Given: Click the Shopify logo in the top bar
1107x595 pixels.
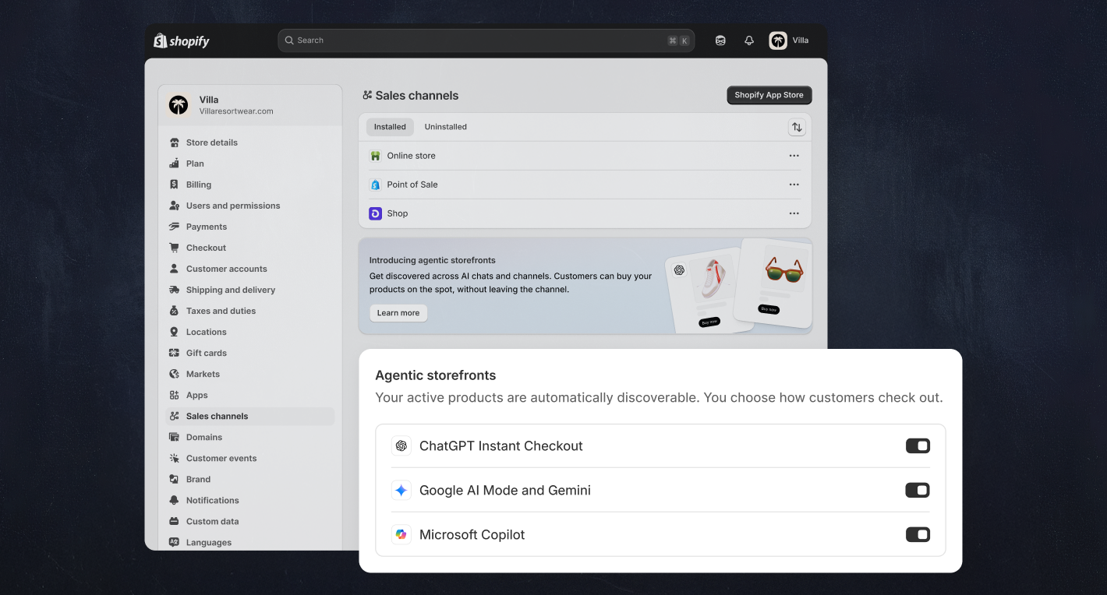Looking at the screenshot, I should tap(180, 40).
